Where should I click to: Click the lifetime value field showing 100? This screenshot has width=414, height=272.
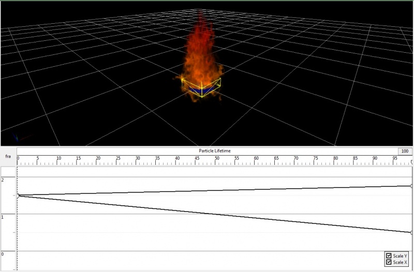404,151
